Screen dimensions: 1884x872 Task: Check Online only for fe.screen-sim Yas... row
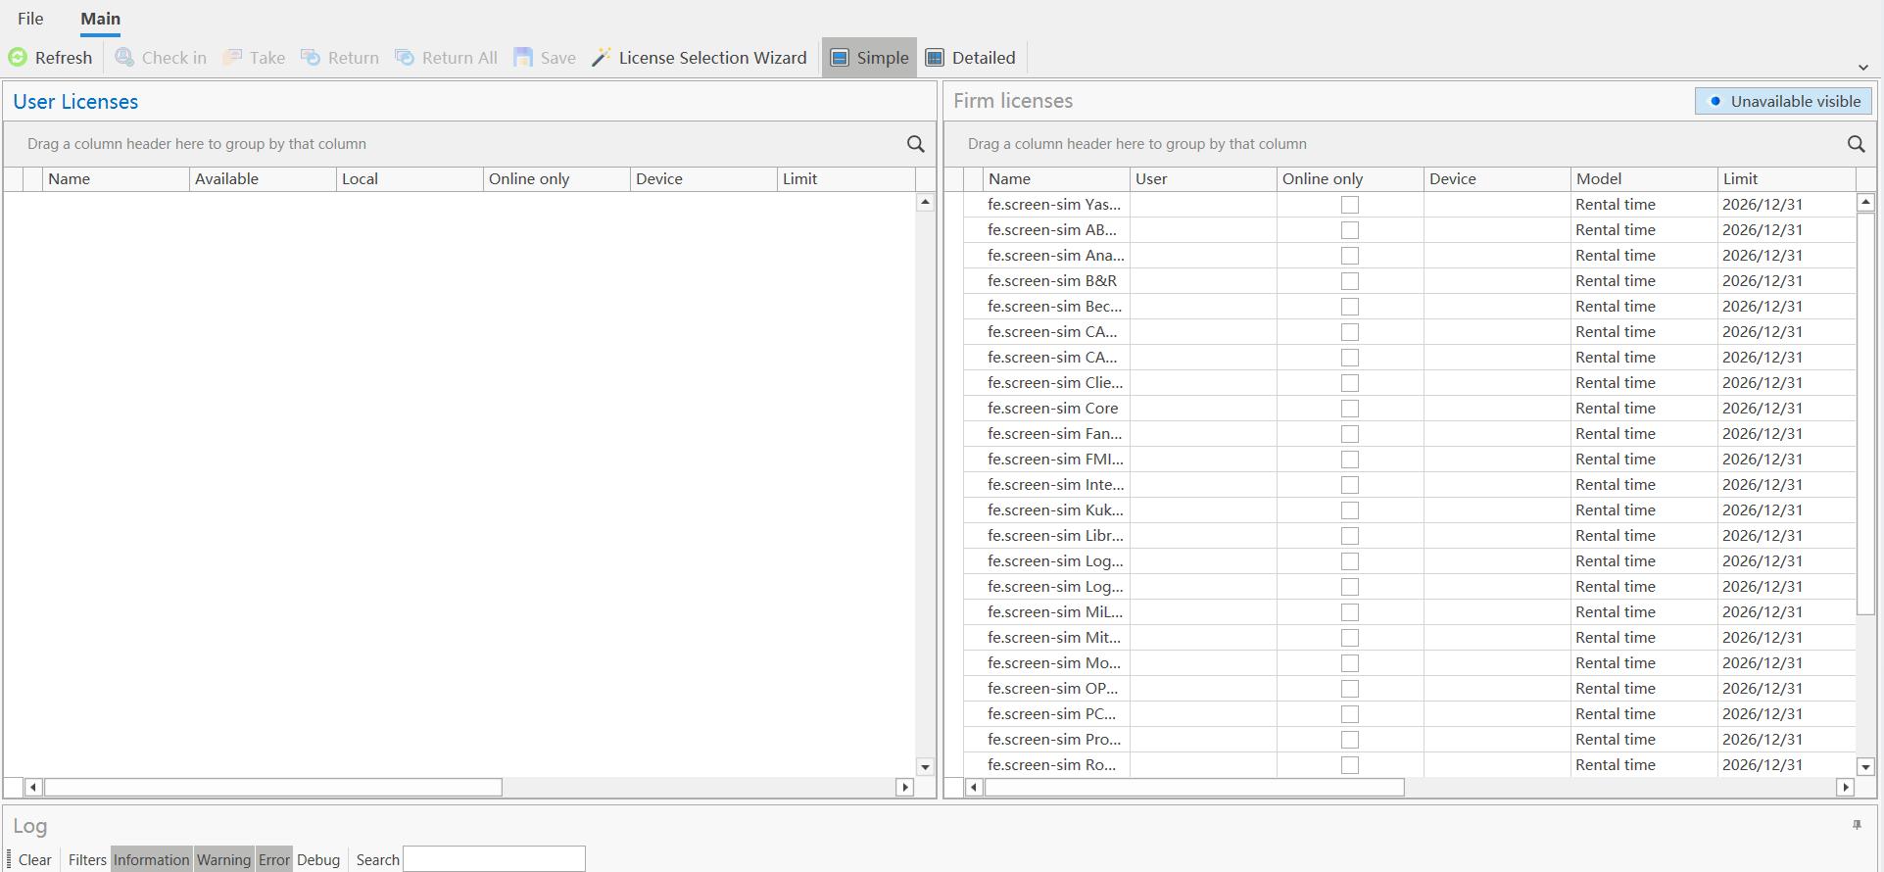[x=1350, y=205]
